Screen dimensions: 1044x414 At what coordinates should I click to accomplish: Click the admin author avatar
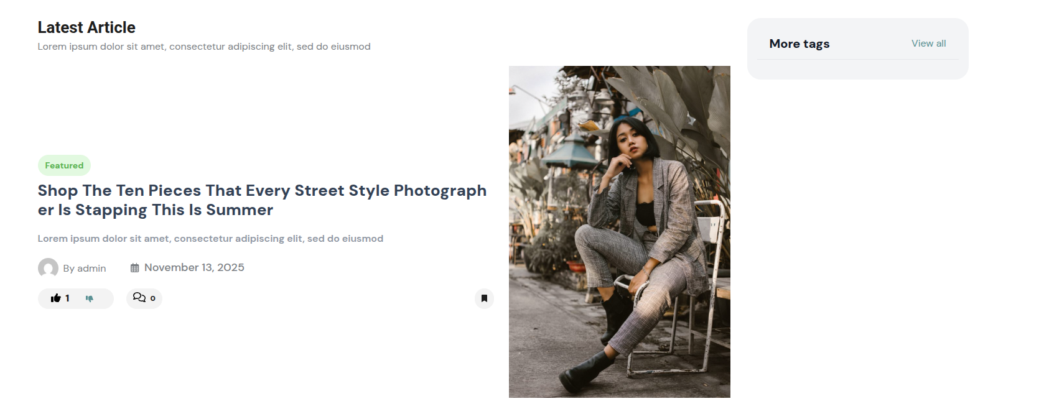point(48,268)
